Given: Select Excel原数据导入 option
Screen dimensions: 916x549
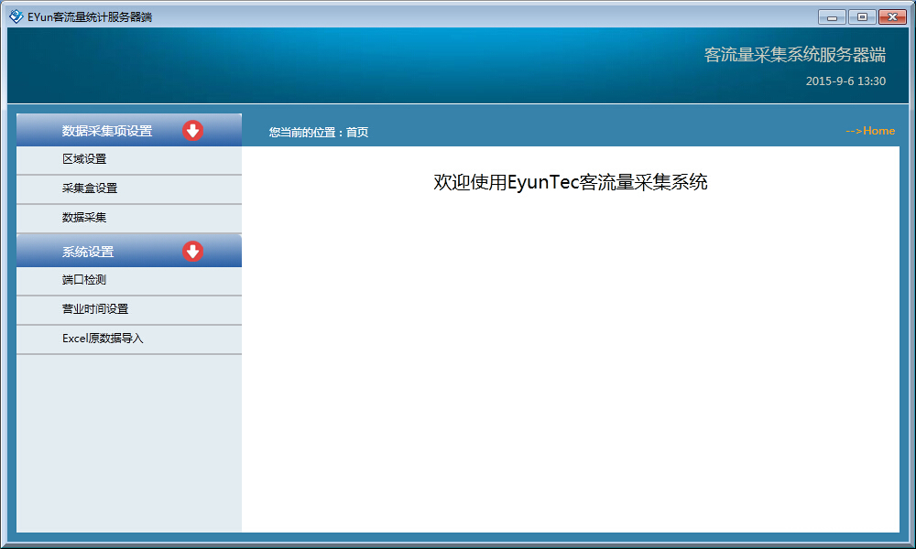Looking at the screenshot, I should [103, 339].
